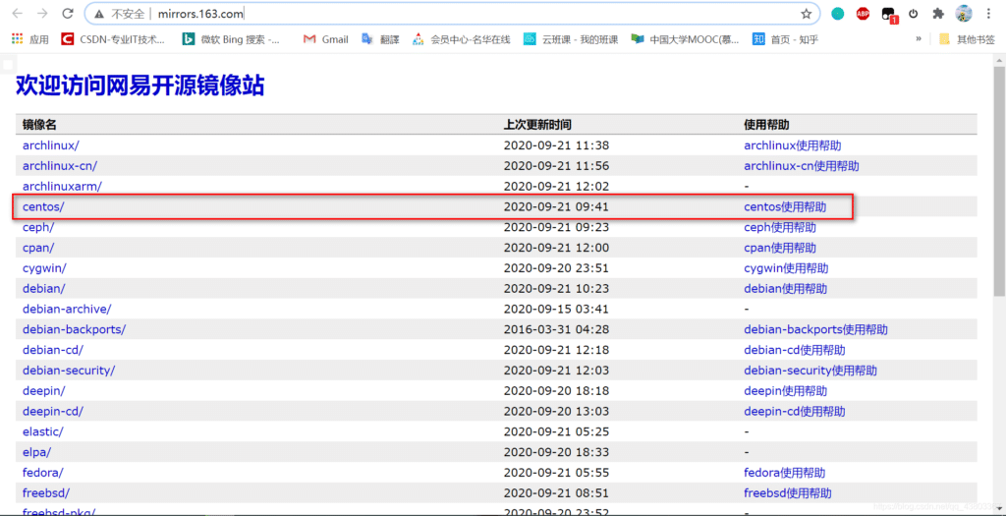Bookmark this page with the star icon
This screenshot has height=516, width=1006.
807,14
